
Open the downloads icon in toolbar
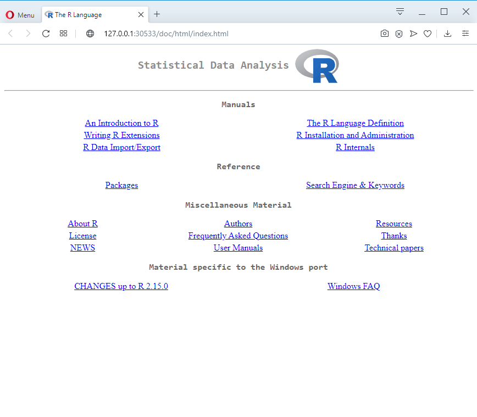[x=447, y=34]
